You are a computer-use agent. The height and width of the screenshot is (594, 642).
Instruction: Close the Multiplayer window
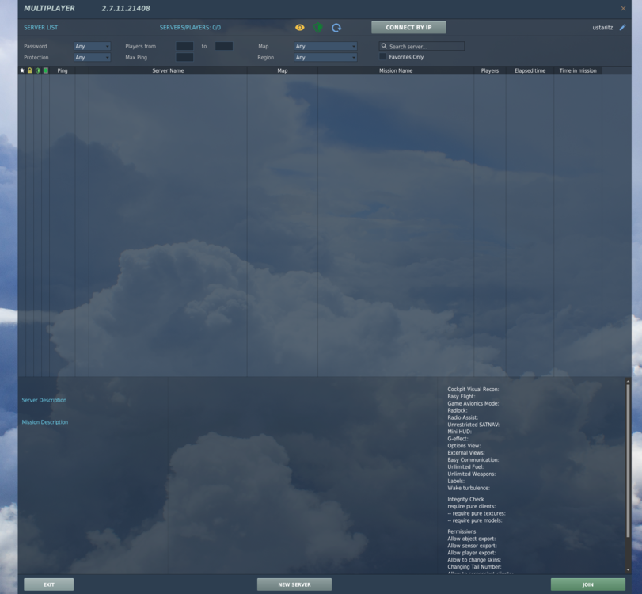623,8
